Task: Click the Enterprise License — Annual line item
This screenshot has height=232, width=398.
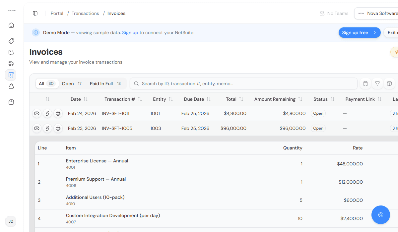Action: (x=97, y=161)
